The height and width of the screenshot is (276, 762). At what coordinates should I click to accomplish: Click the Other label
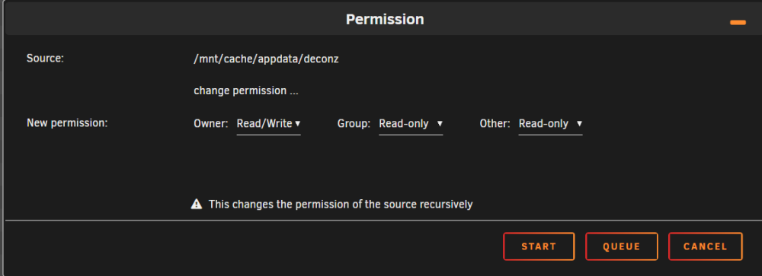495,124
